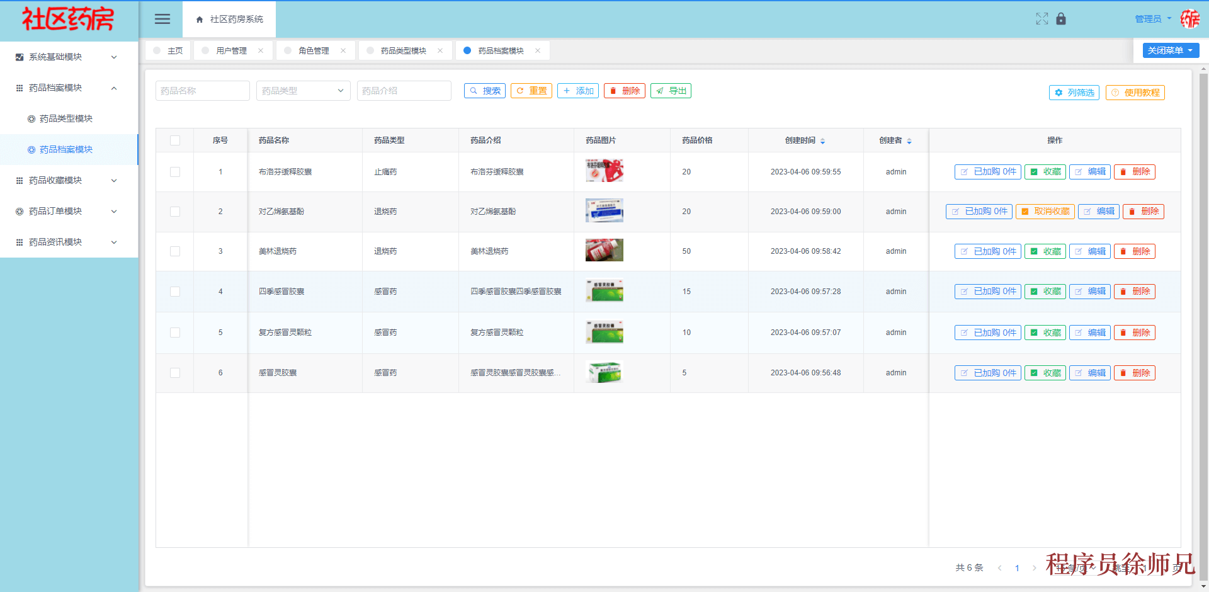Check the select-all checkbox in table header

click(x=174, y=140)
